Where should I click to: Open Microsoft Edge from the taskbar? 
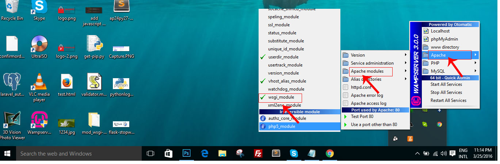(204, 153)
